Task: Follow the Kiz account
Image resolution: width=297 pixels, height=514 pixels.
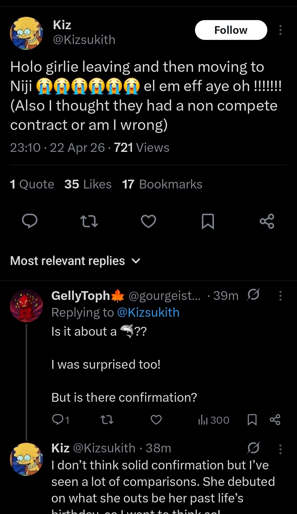Action: 231,30
